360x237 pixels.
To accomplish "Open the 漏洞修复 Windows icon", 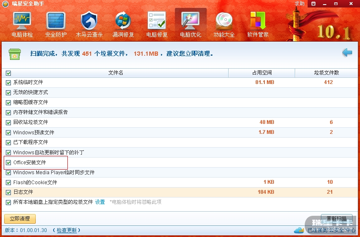I will pyautogui.click(x=123, y=21).
